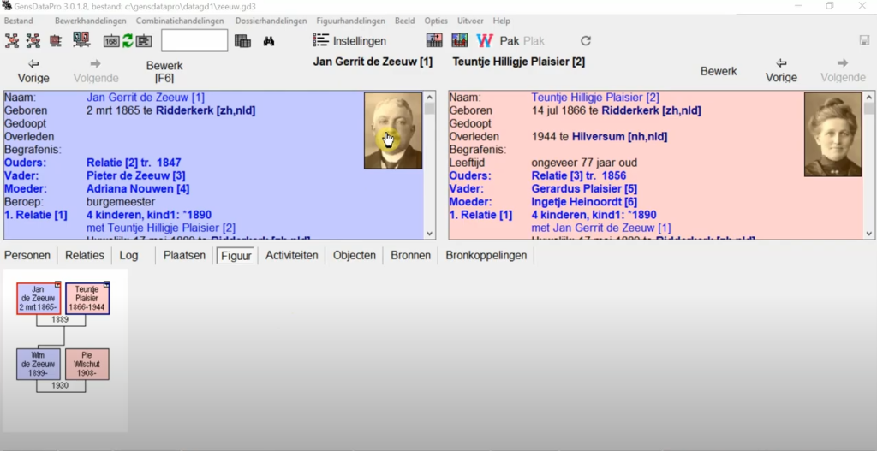Open the Bestand menu
The image size is (877, 451).
pyautogui.click(x=19, y=21)
